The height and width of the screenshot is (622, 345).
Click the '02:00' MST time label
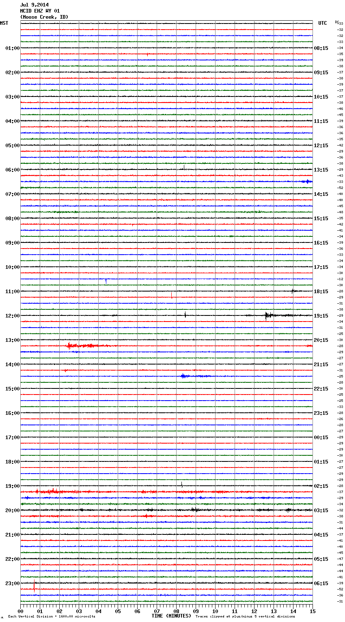13,73
